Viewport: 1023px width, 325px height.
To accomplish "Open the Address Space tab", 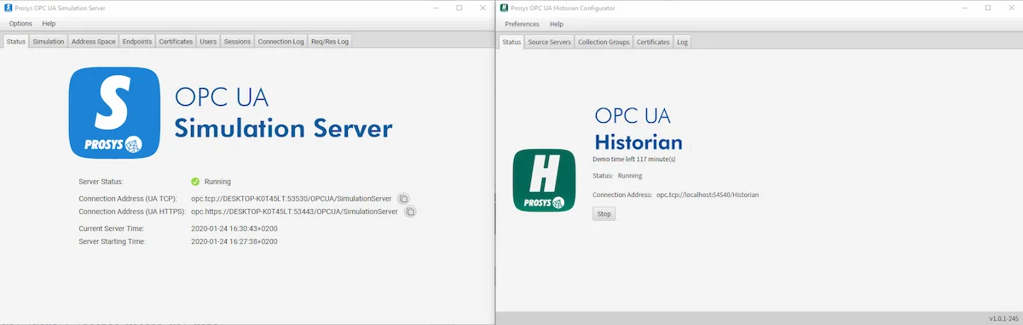I will (x=94, y=41).
